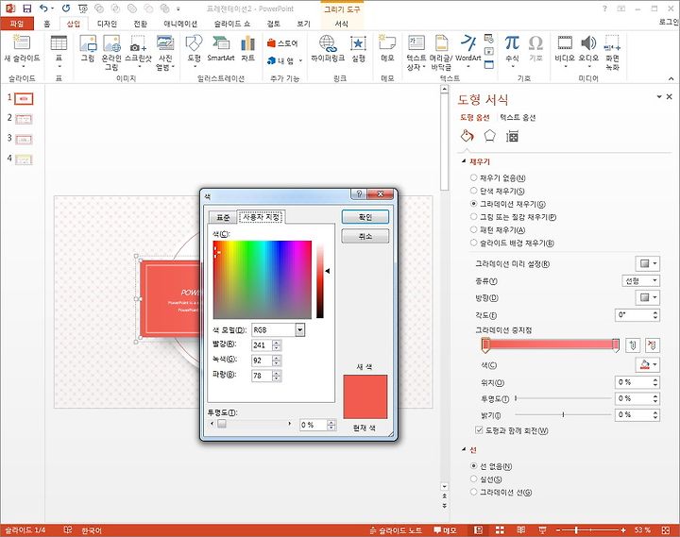Add a gradient stop button
Viewport: 680px width, 537px height.
tap(633, 345)
